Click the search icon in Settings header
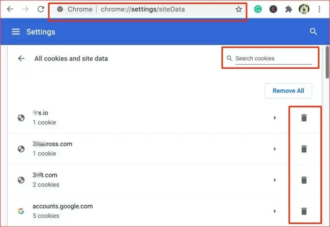330x227 pixels. tap(313, 31)
